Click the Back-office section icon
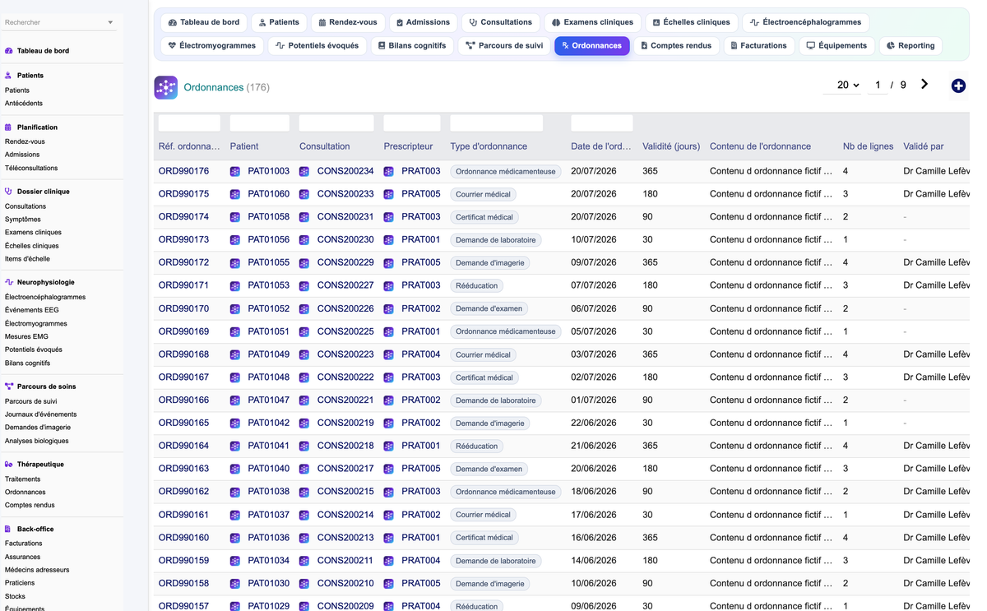Viewport: 987px width, 611px height. [9, 530]
